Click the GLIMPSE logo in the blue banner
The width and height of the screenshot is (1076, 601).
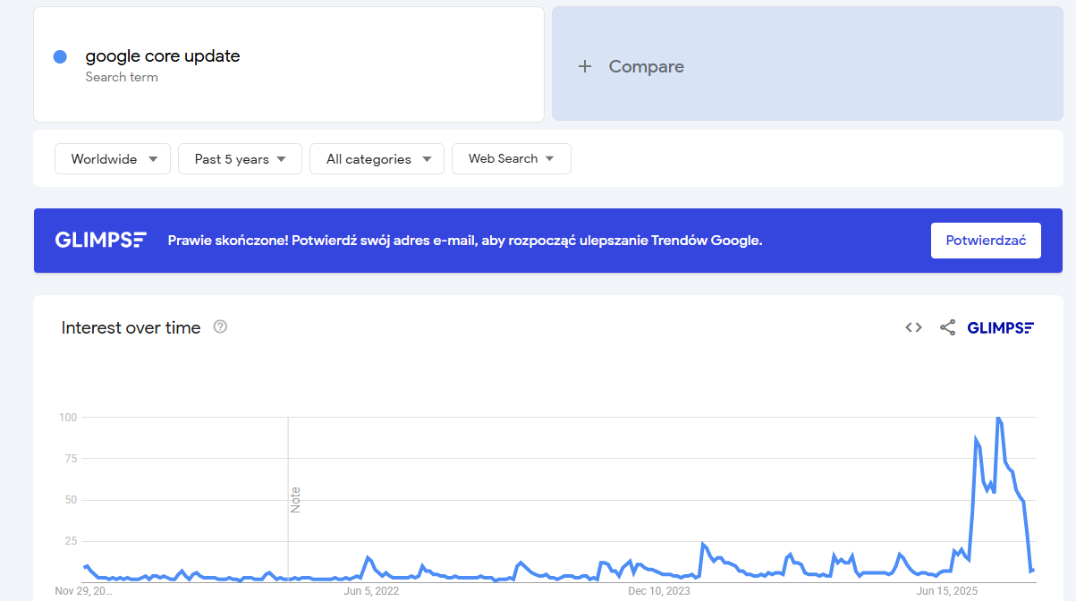click(100, 240)
